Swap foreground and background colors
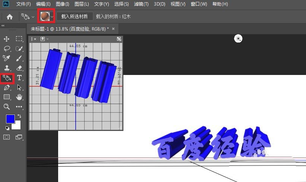 pos(19,116)
